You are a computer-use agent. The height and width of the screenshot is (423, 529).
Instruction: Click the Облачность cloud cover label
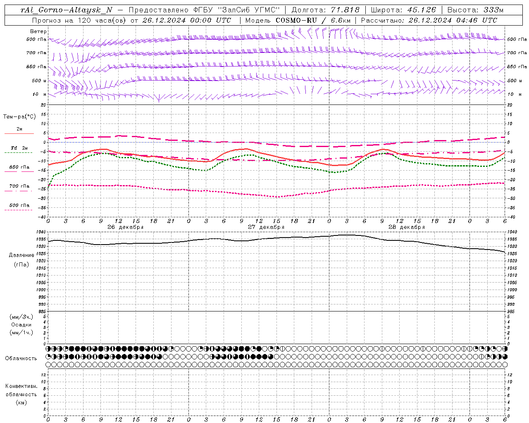[x=21, y=358]
